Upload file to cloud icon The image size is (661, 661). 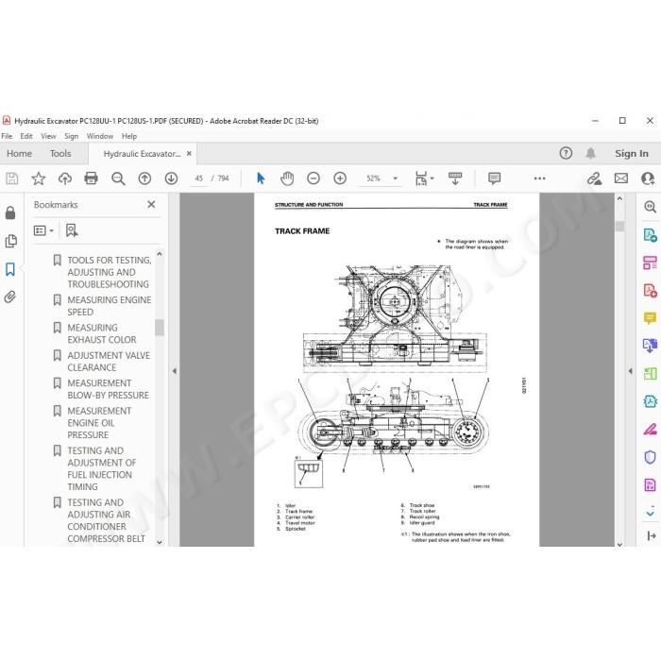[64, 178]
